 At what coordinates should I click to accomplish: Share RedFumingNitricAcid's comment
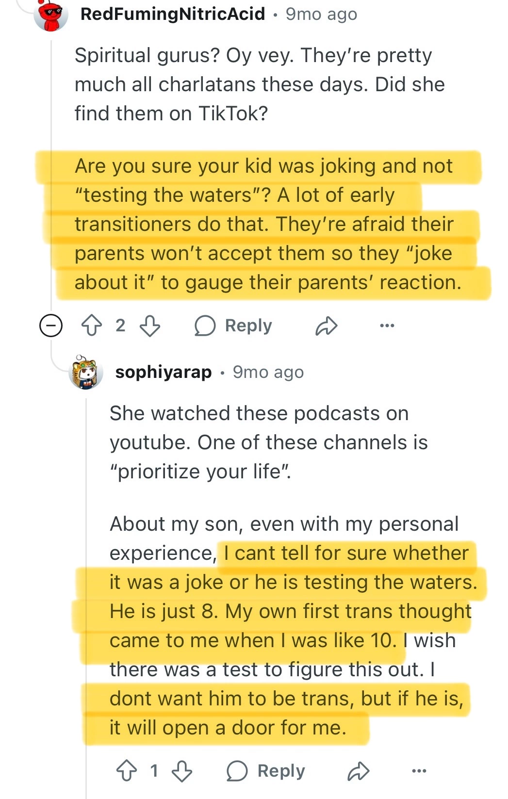pos(326,326)
